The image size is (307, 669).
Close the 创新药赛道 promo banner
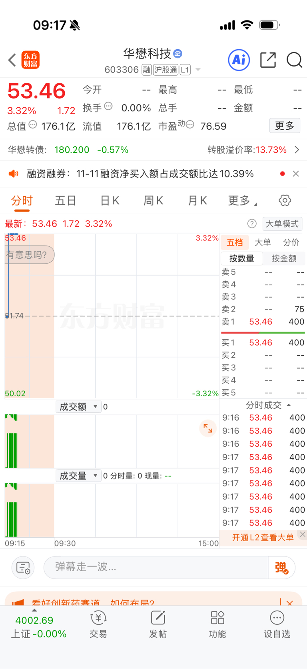[290, 603]
